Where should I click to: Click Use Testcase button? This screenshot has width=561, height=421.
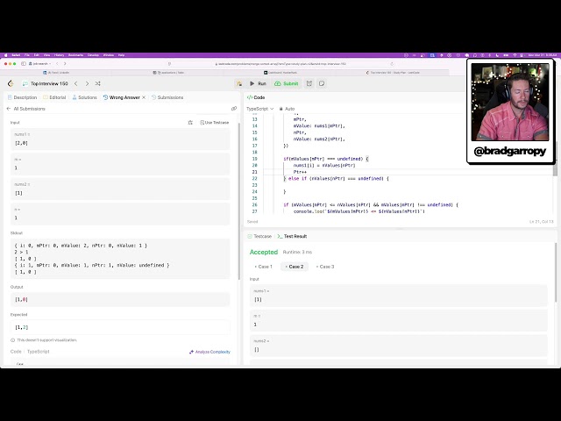coord(214,123)
